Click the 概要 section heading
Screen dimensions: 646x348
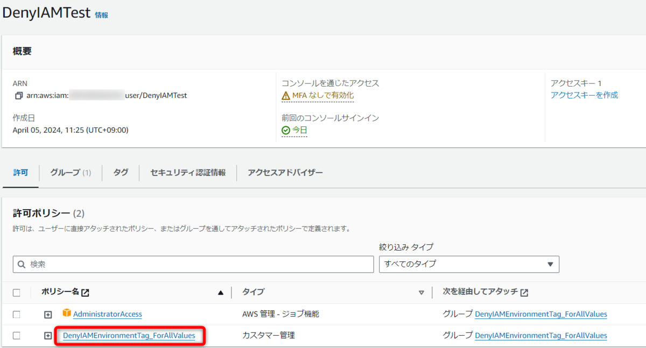coord(22,51)
